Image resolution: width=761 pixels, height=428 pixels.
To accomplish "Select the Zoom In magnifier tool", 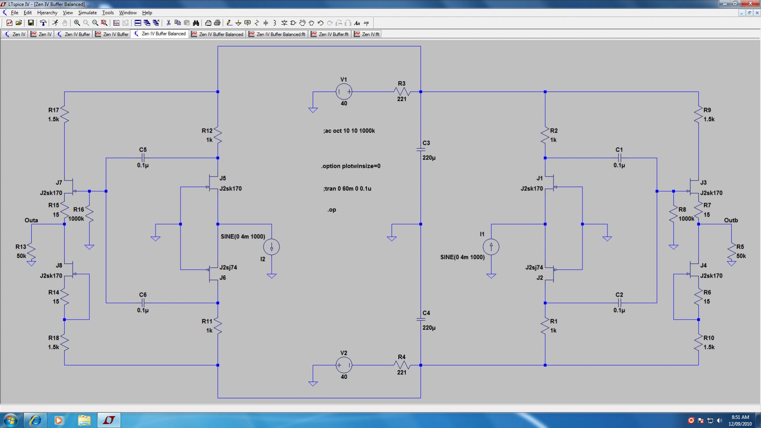I will tap(77, 23).
